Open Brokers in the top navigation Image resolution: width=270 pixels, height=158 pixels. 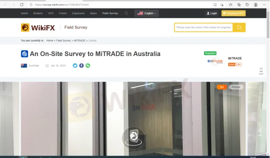click(x=38, y=13)
